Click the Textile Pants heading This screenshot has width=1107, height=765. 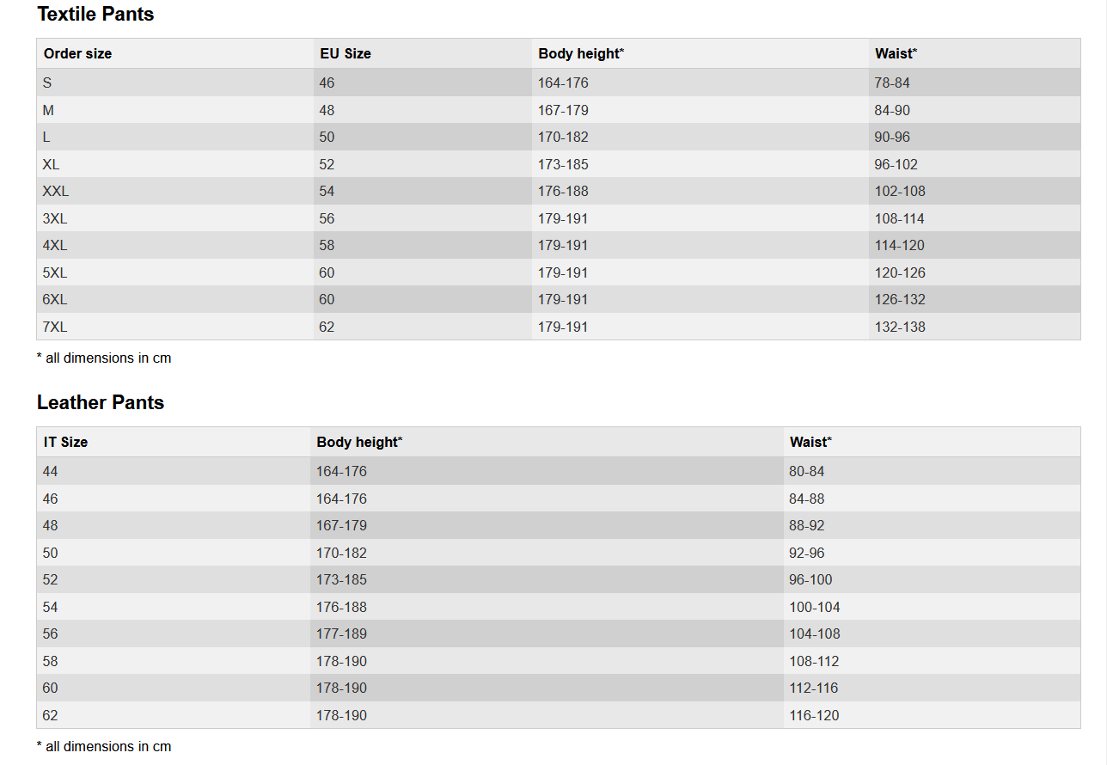pos(95,15)
